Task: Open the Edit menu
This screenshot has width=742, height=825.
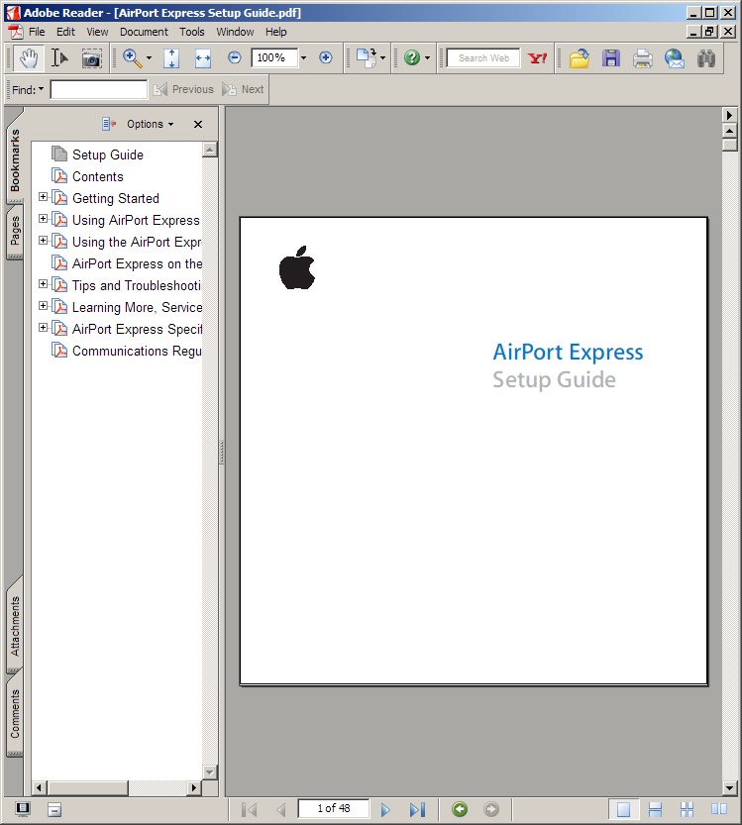Action: (65, 32)
